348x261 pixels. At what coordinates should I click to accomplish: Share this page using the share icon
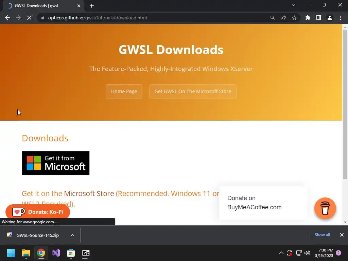[283, 18]
